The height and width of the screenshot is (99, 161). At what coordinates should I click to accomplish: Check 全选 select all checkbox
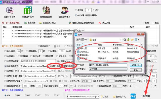(x=143, y=23)
